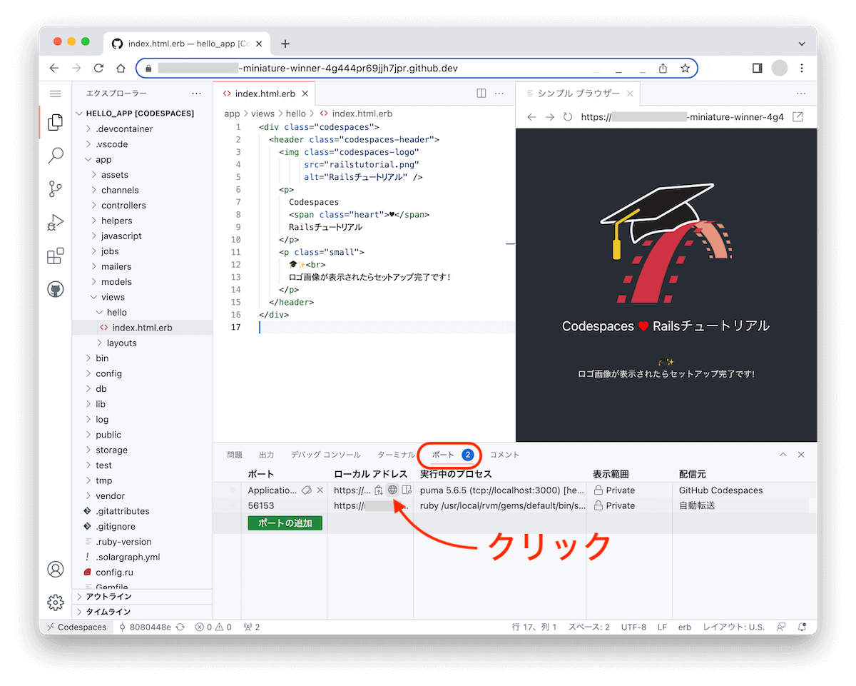Change the erb language mode in status bar

685,627
